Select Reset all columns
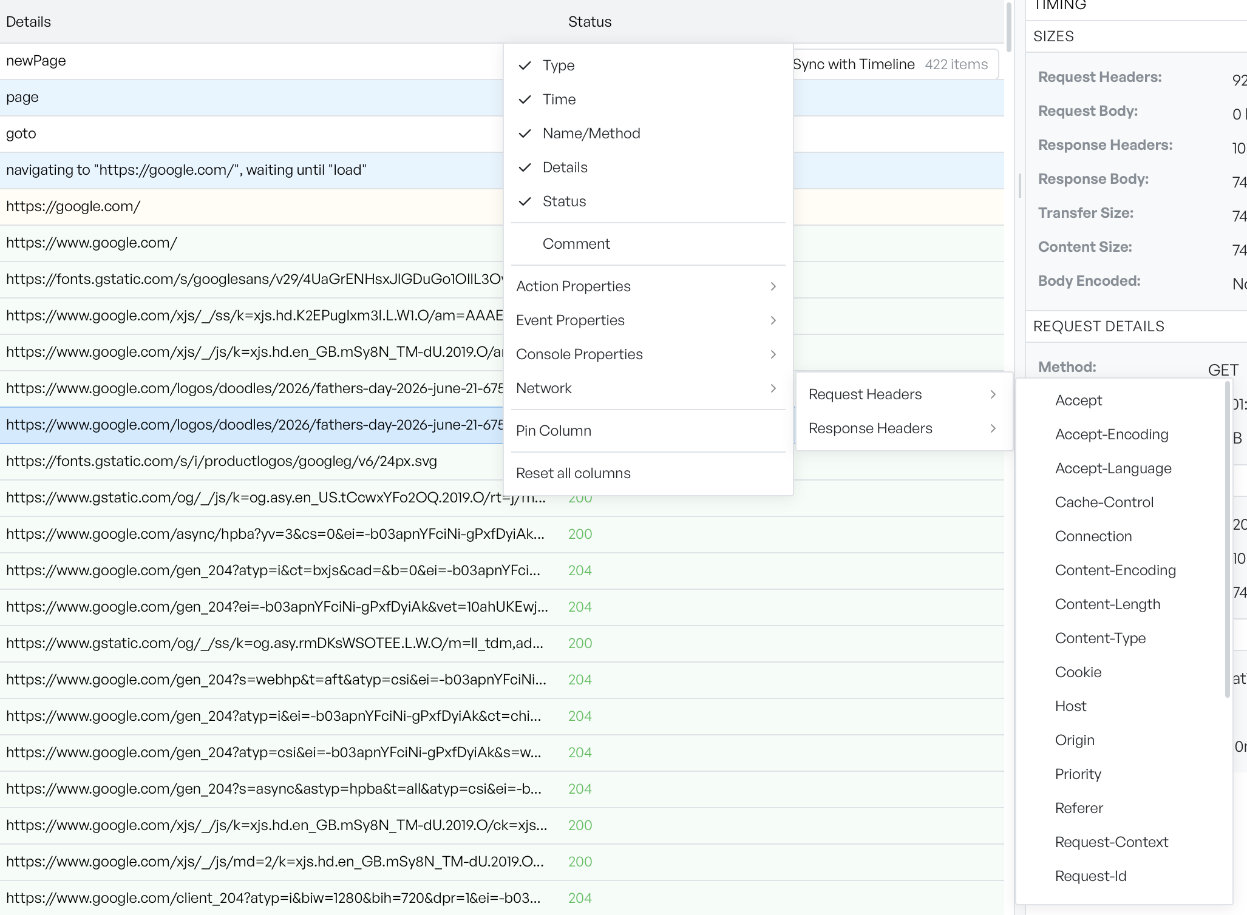This screenshot has width=1247, height=915. (648, 473)
